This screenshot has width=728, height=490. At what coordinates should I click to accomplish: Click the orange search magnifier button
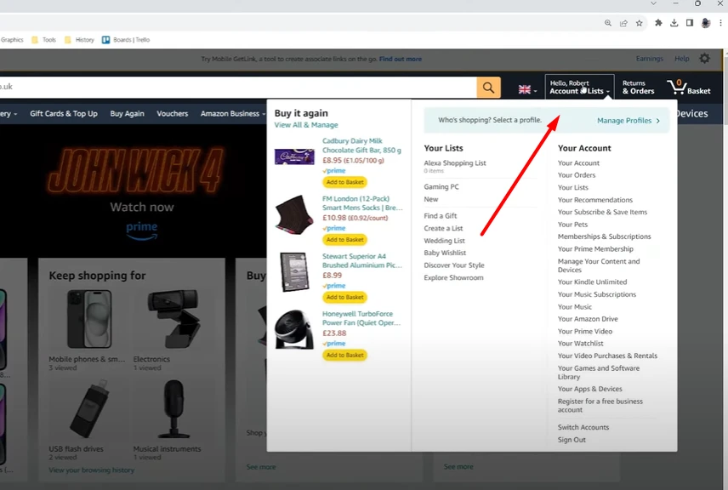pyautogui.click(x=488, y=88)
